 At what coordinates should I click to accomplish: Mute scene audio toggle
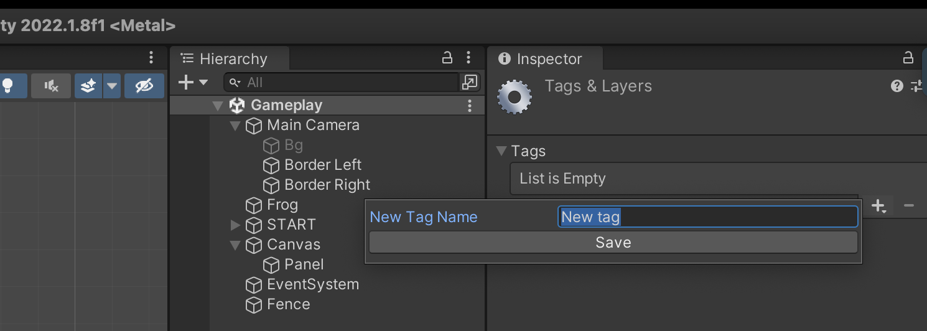click(x=52, y=86)
